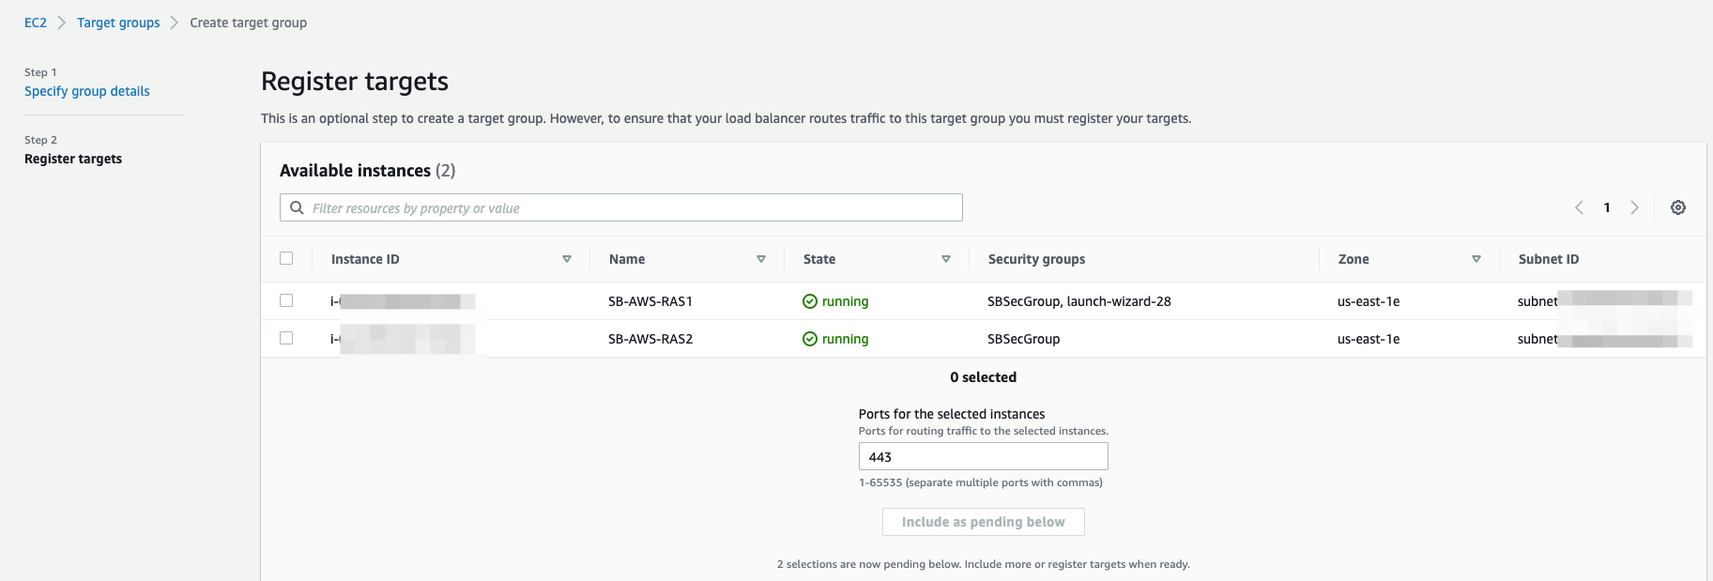Select the SB-AWS-RAS2 instance checkbox
The width and height of the screenshot is (1713, 581).
[x=286, y=338]
